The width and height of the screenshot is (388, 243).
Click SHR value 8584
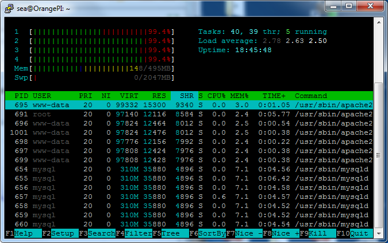pos(185,114)
